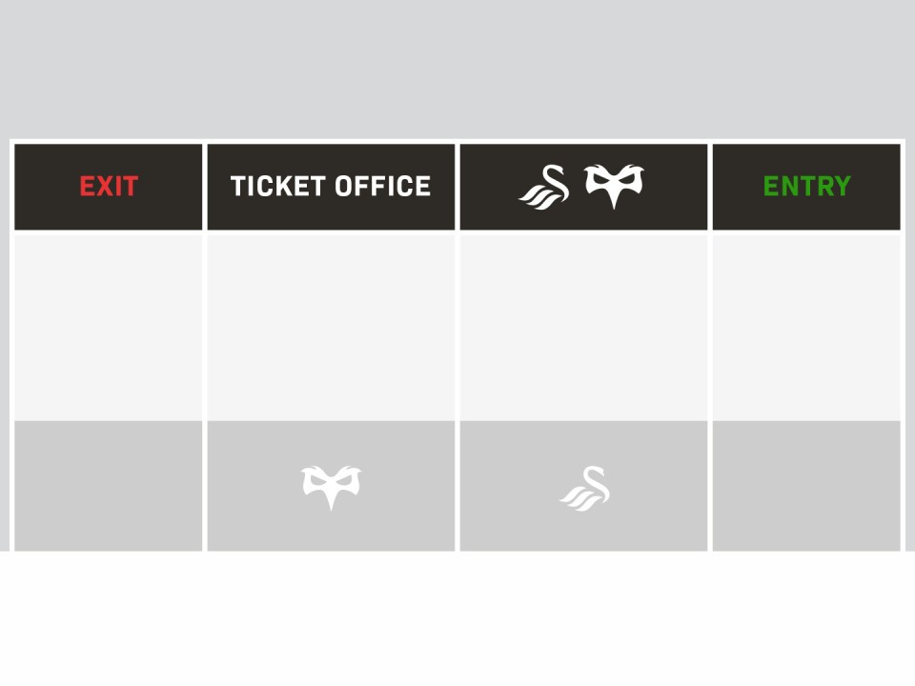The height and width of the screenshot is (686, 915).
Task: Click the Ospreys mask logo in the dark header
Action: [x=614, y=185]
